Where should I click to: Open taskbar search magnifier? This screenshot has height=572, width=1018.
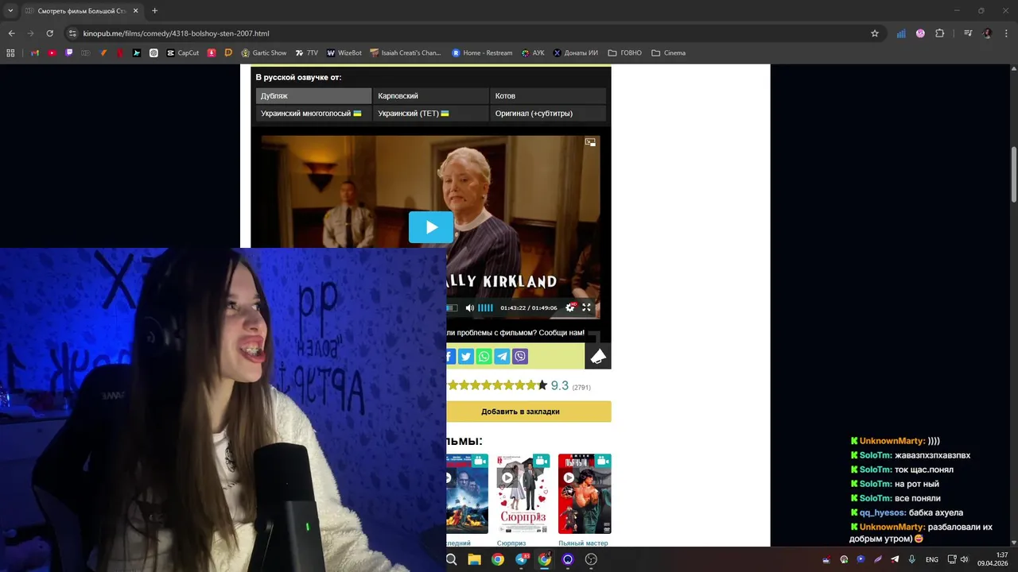pyautogui.click(x=451, y=559)
